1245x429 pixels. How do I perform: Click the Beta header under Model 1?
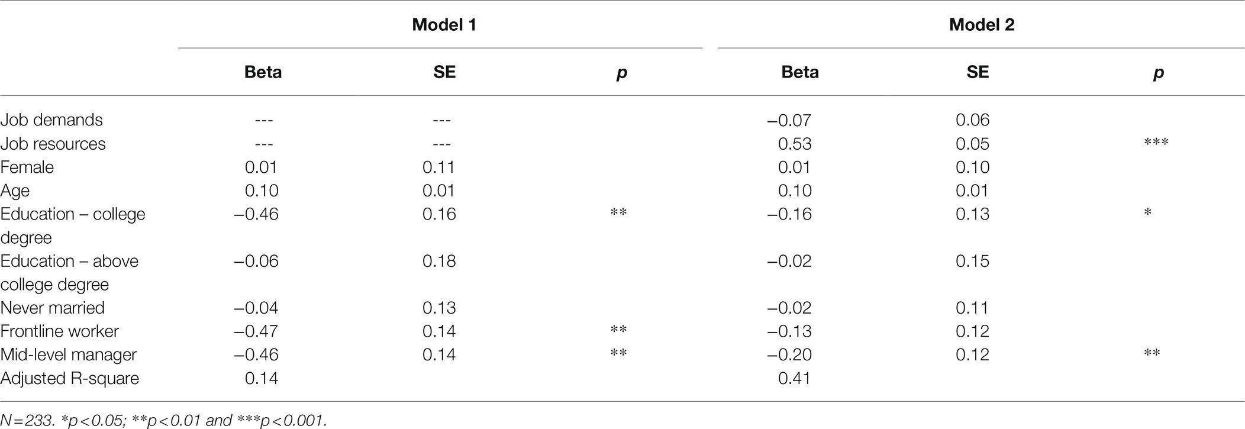tap(263, 72)
